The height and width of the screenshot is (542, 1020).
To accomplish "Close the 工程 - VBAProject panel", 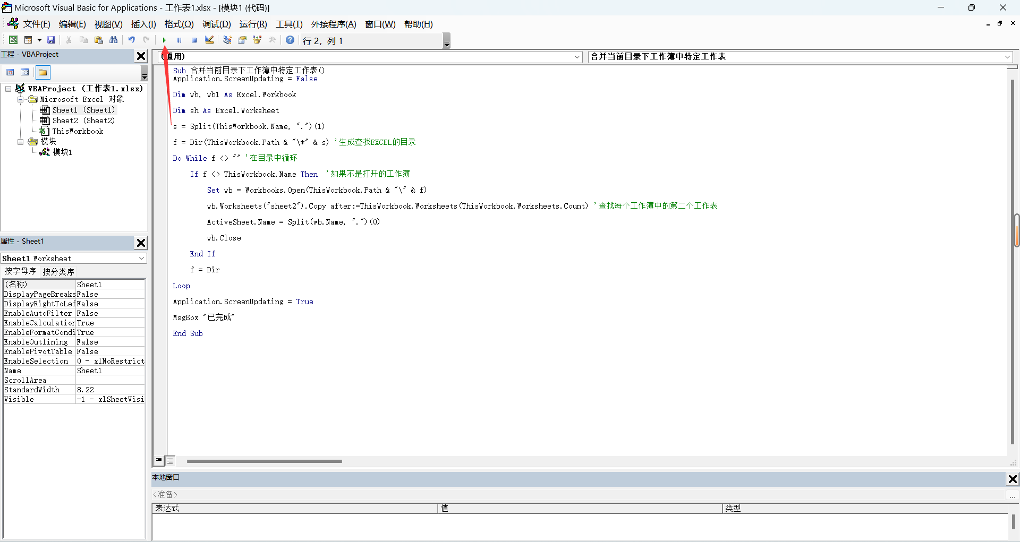I will coord(141,56).
